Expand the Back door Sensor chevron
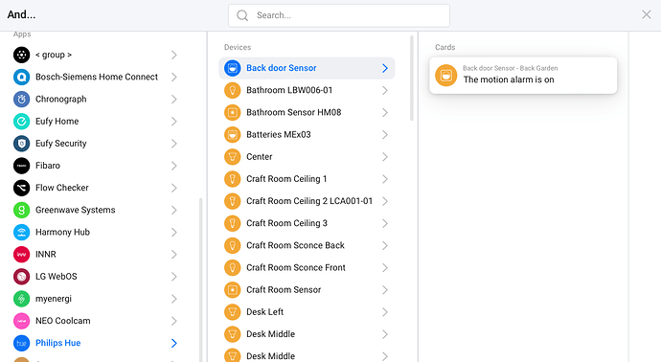 (384, 68)
